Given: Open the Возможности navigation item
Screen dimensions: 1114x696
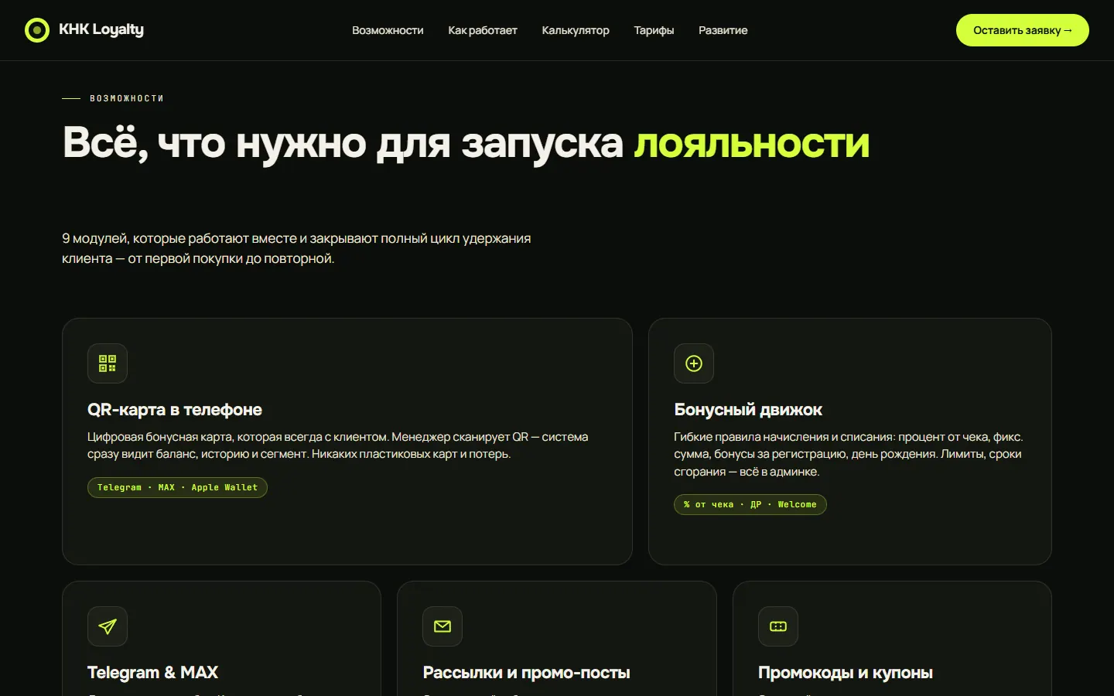Looking at the screenshot, I should [x=388, y=30].
